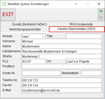This screenshot has width=105, height=99.
Task: Open the Zusatz (Zentralruf / ADAC) tab
Action: coord(29,24)
